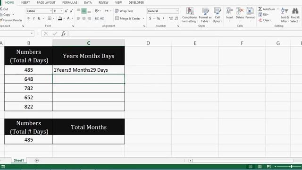Apply Accounting dollar format
Viewport: 302px width, 170px height.
pos(150,18)
